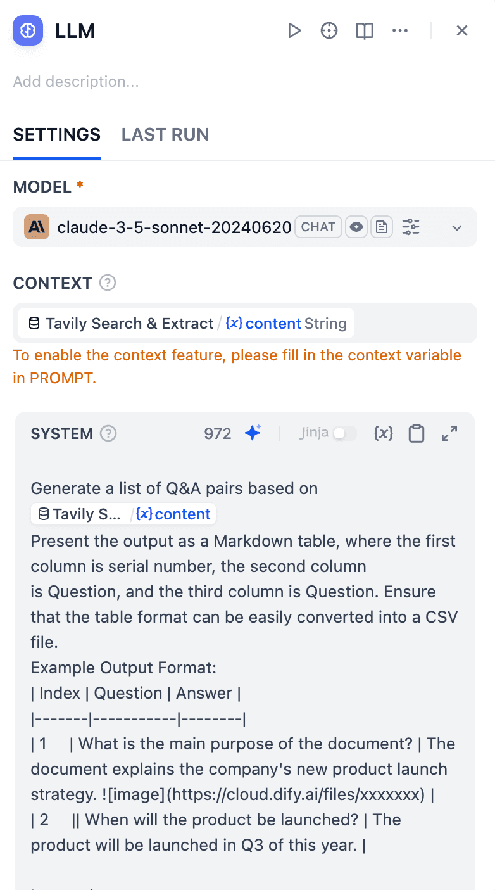Switch to the LAST RUN tab
This screenshot has height=890, width=495.
[165, 134]
